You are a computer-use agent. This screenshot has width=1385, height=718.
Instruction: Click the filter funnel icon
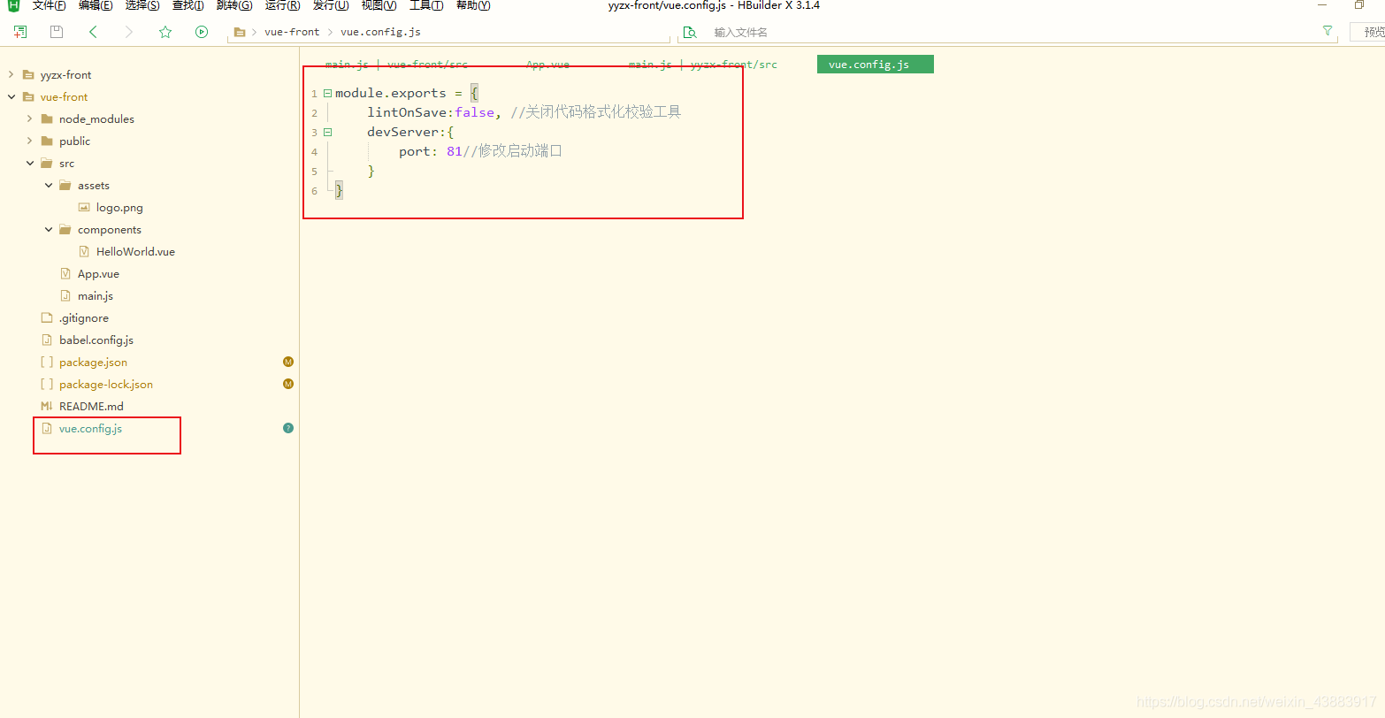click(1328, 31)
